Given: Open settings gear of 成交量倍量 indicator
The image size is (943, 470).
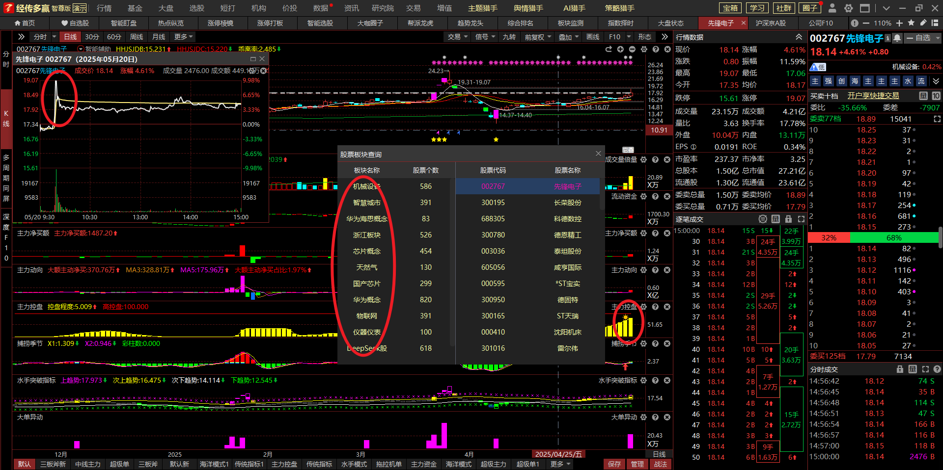Looking at the screenshot, I should pyautogui.click(x=643, y=159).
